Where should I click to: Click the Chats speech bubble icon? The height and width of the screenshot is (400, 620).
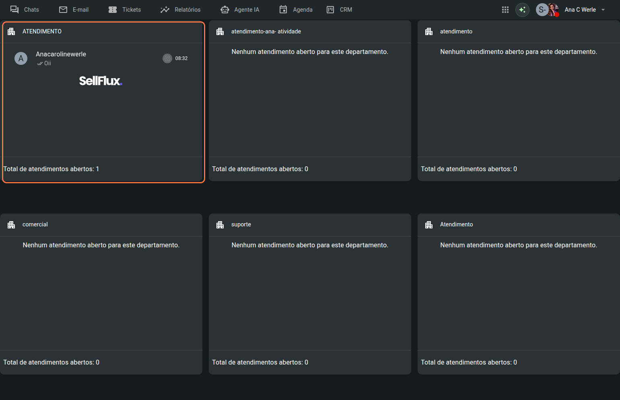click(14, 10)
